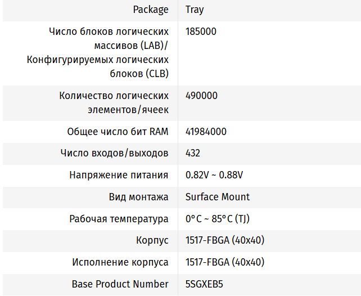Select the 490000 value
The image size is (361, 296).
click(x=201, y=96)
